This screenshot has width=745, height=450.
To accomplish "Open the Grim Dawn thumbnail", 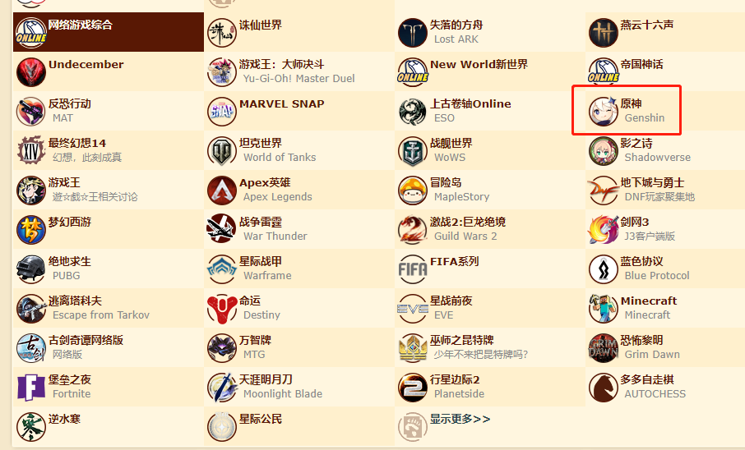I will pyautogui.click(x=603, y=347).
